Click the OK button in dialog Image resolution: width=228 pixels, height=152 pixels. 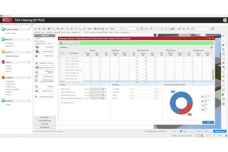pos(208,122)
